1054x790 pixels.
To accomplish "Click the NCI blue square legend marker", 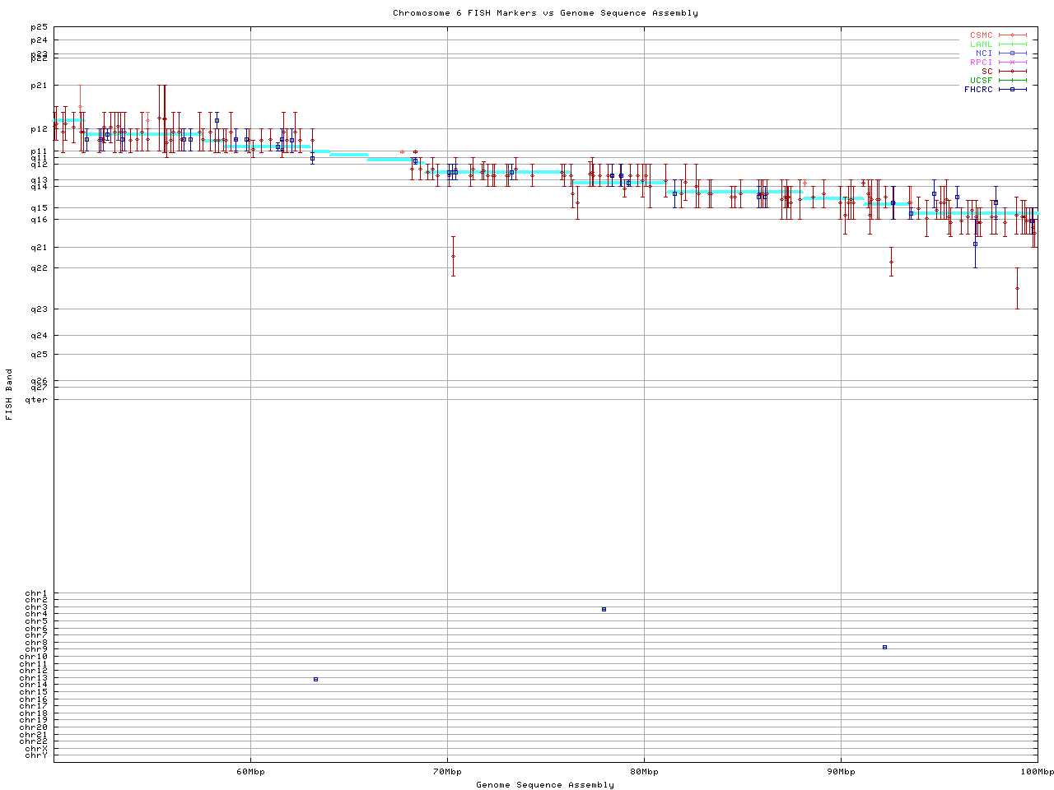I will tap(1012, 53).
